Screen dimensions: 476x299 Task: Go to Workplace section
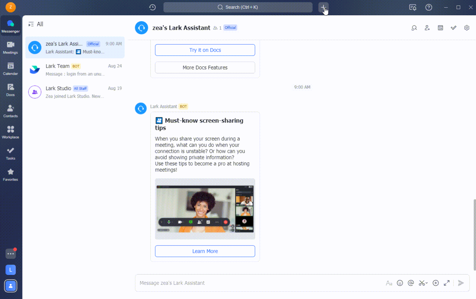coord(10,132)
